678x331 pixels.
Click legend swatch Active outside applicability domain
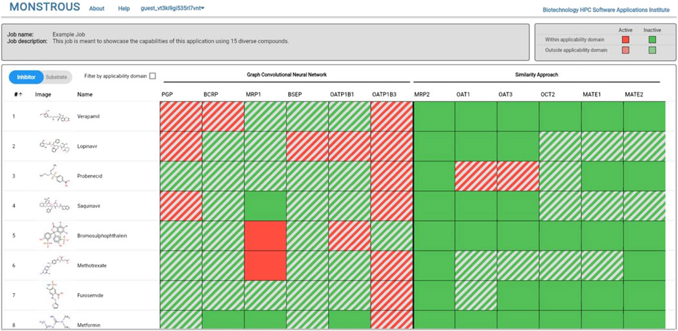point(625,50)
